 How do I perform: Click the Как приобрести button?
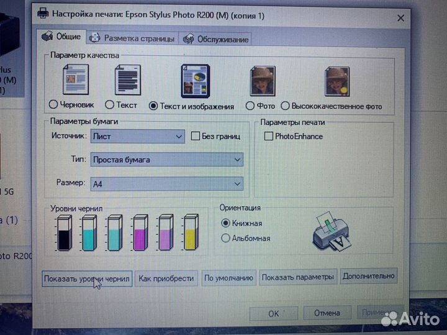[x=166, y=278]
